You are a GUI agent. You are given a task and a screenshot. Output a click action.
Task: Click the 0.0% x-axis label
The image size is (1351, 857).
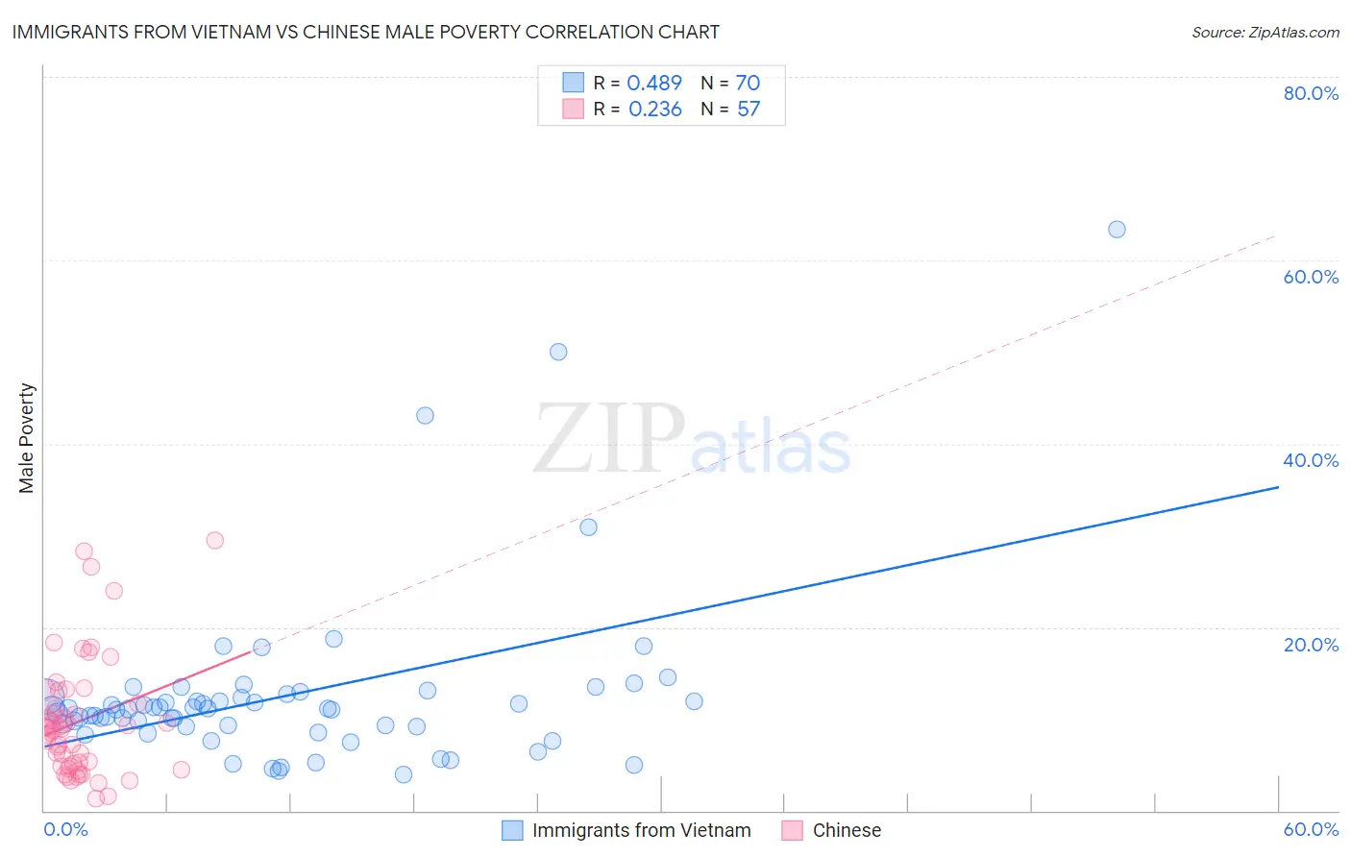tap(65, 829)
